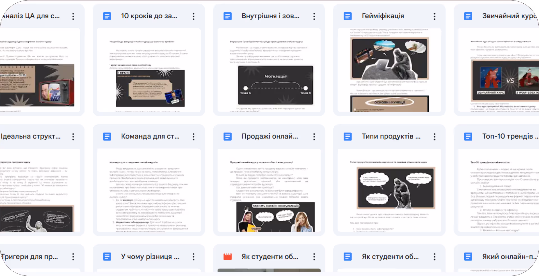Click the Docs icon of 'Звичайний курс'
This screenshot has height=276, width=539.
[468, 16]
